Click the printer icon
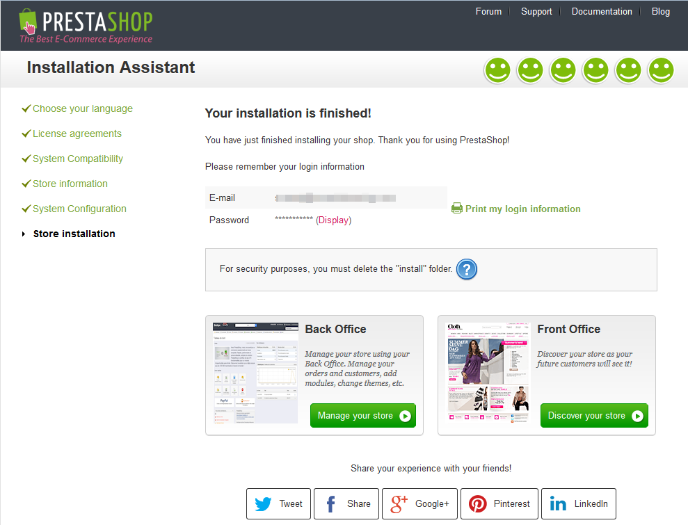Screen dimensions: 688x525 pos(457,209)
